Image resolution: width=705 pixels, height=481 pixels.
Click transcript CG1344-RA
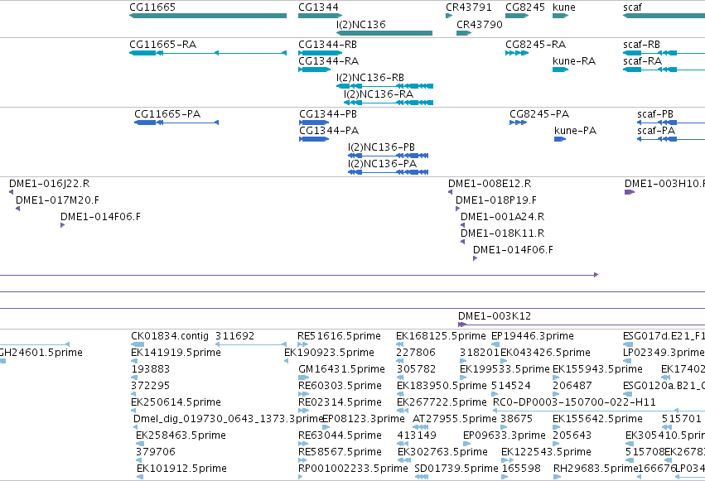pyautogui.click(x=329, y=61)
